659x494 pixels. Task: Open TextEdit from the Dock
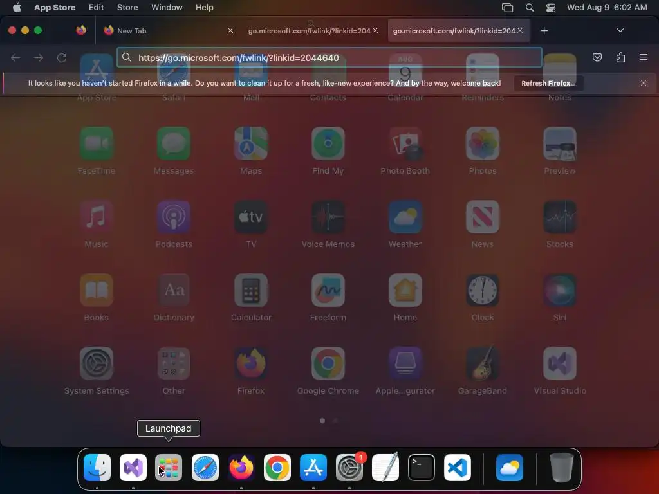pyautogui.click(x=385, y=468)
